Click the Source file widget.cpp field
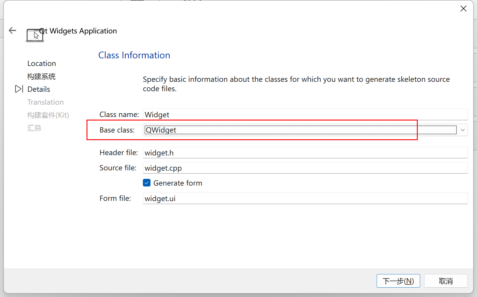 tap(305, 168)
